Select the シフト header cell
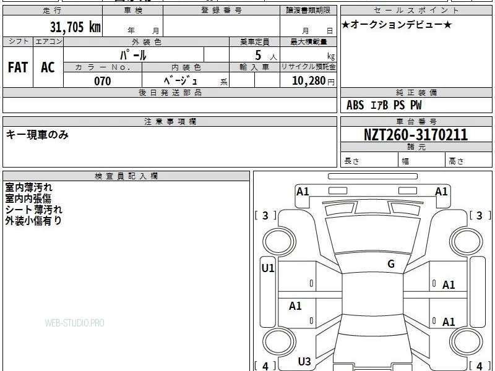Viewport: 495px width, 371px height. pos(18,41)
